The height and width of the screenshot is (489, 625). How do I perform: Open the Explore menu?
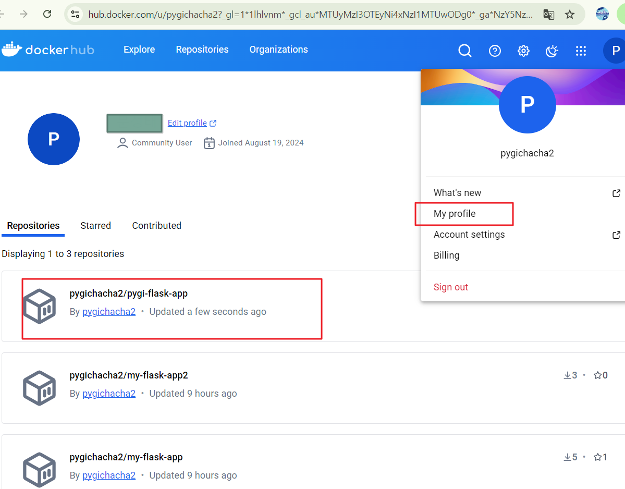[x=139, y=50]
